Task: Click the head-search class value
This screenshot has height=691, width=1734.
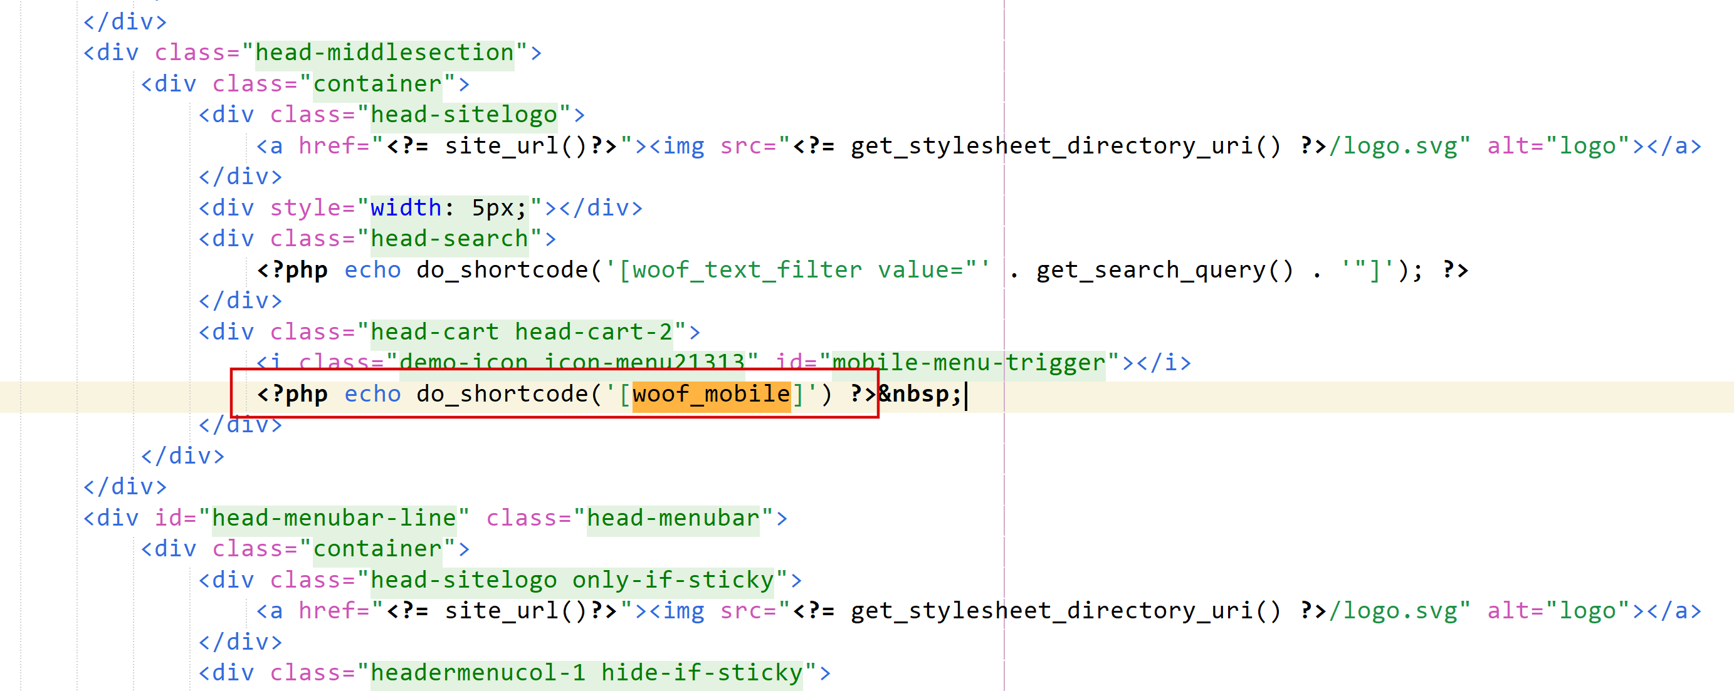Action: pos(449,239)
